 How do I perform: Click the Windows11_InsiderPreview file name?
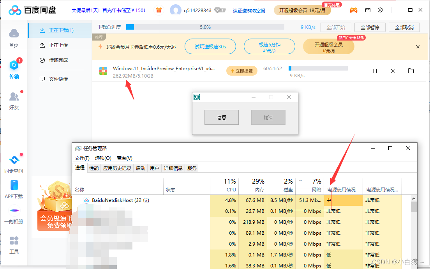point(164,69)
